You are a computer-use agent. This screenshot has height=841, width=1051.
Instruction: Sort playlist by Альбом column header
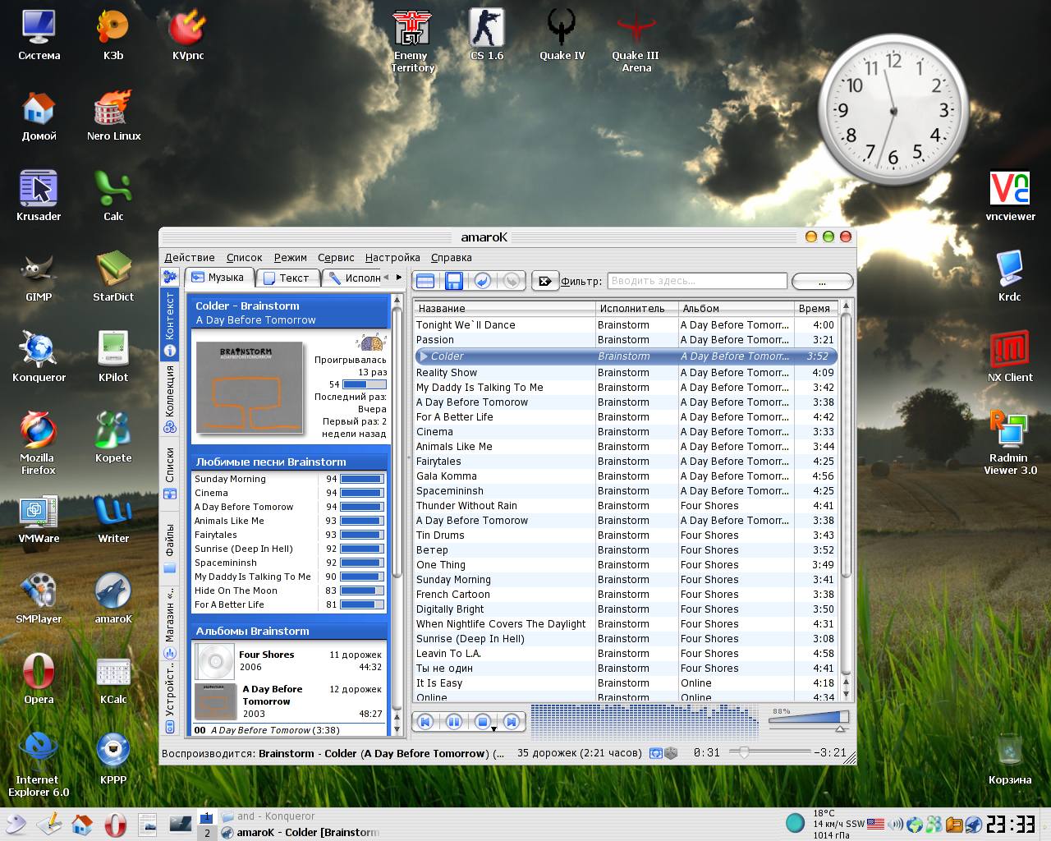[735, 308]
